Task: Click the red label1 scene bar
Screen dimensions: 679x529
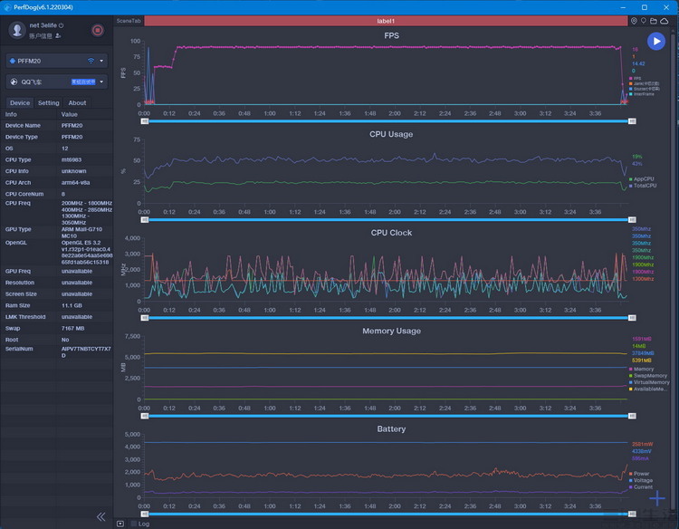Action: click(386, 21)
